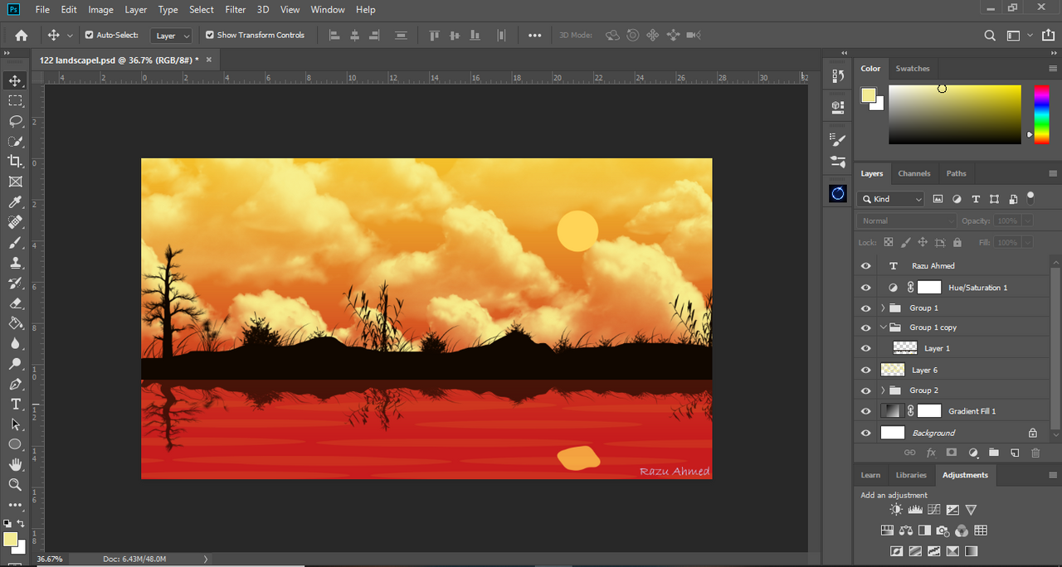
Task: Expand the Group 1 folder
Action: 883,308
